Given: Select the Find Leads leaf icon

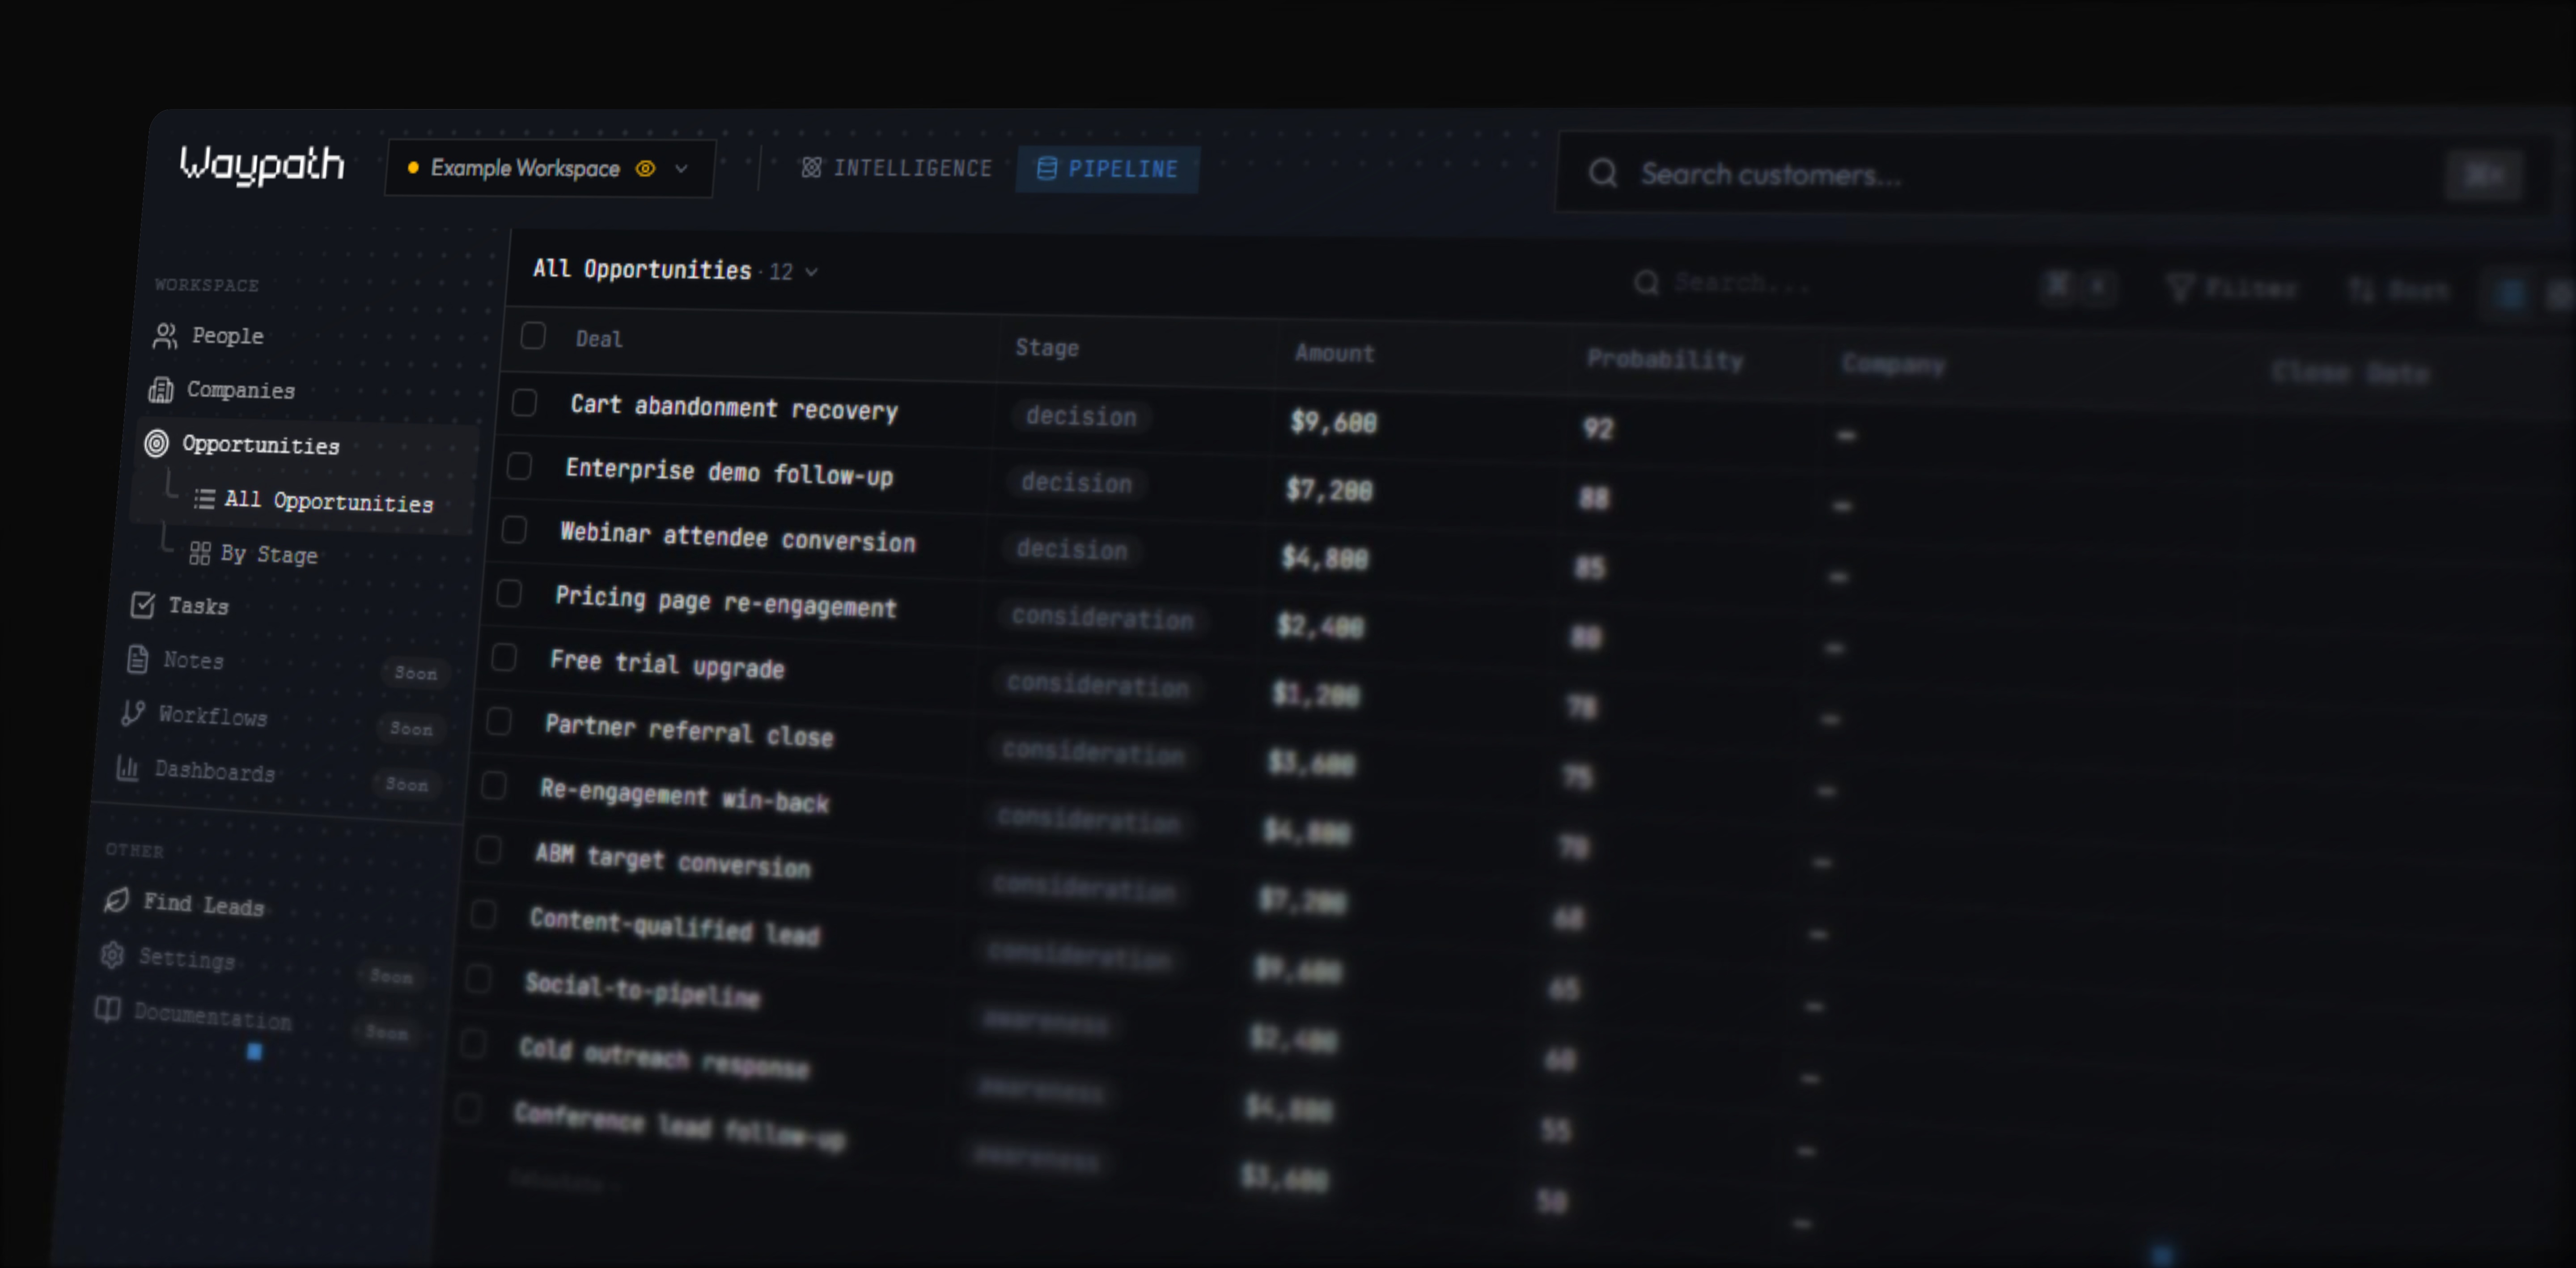Looking at the screenshot, I should (x=115, y=900).
